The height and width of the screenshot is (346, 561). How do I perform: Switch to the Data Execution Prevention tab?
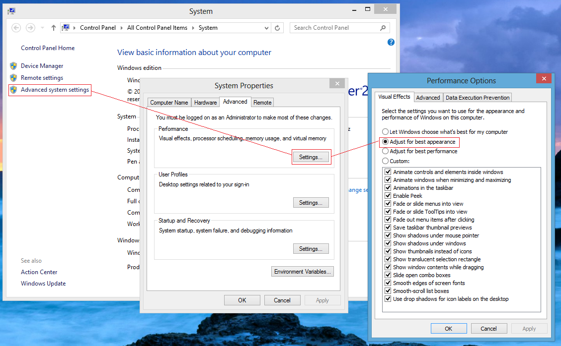click(x=477, y=97)
